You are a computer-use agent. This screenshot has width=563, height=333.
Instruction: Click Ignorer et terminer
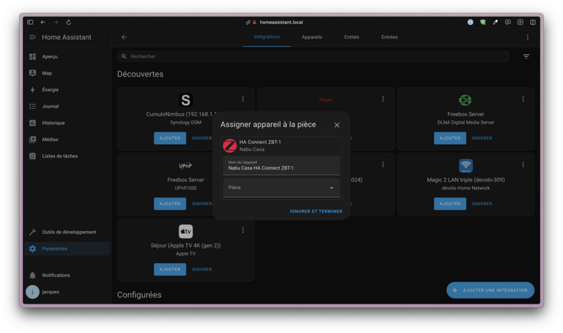tap(316, 211)
